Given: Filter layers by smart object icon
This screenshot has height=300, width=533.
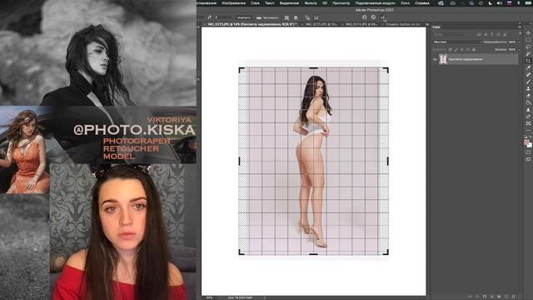Looking at the screenshot, I should tap(505, 34).
